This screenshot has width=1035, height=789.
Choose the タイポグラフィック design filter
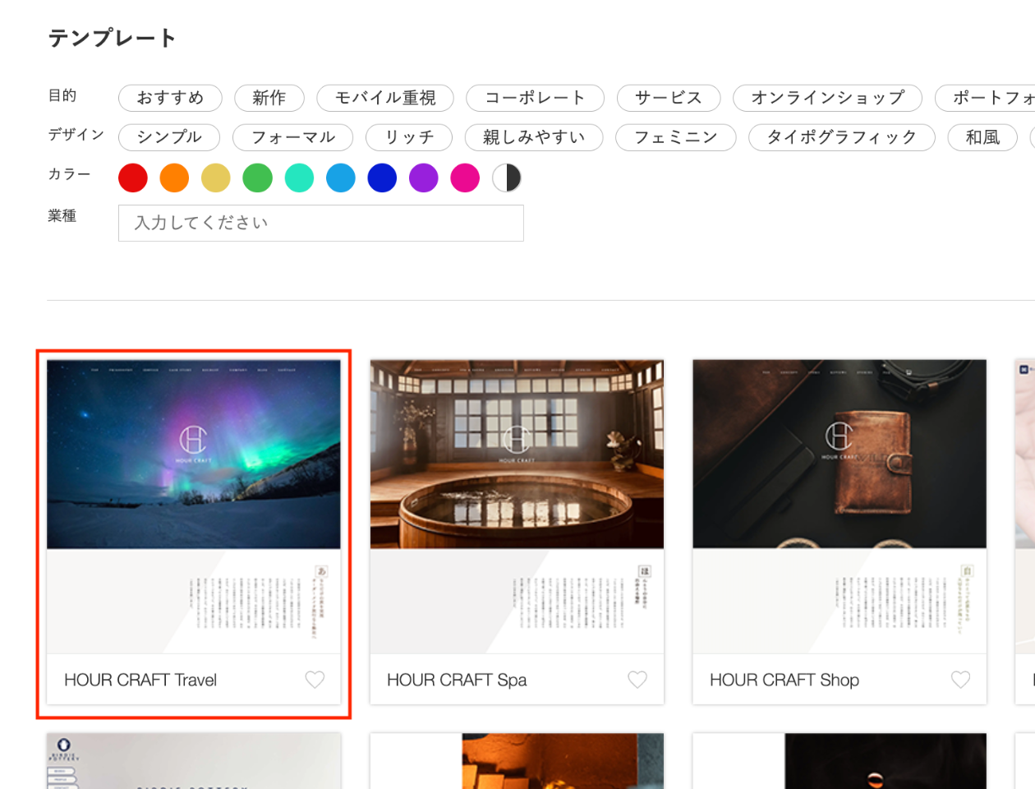841,137
